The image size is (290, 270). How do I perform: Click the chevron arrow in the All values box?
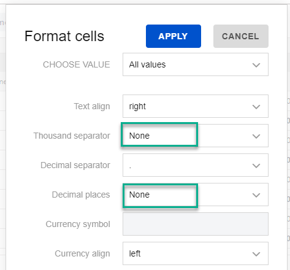tap(256, 65)
